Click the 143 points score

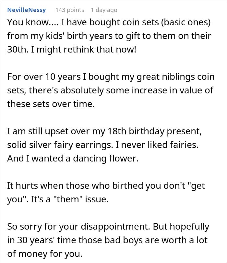pyautogui.click(x=70, y=10)
